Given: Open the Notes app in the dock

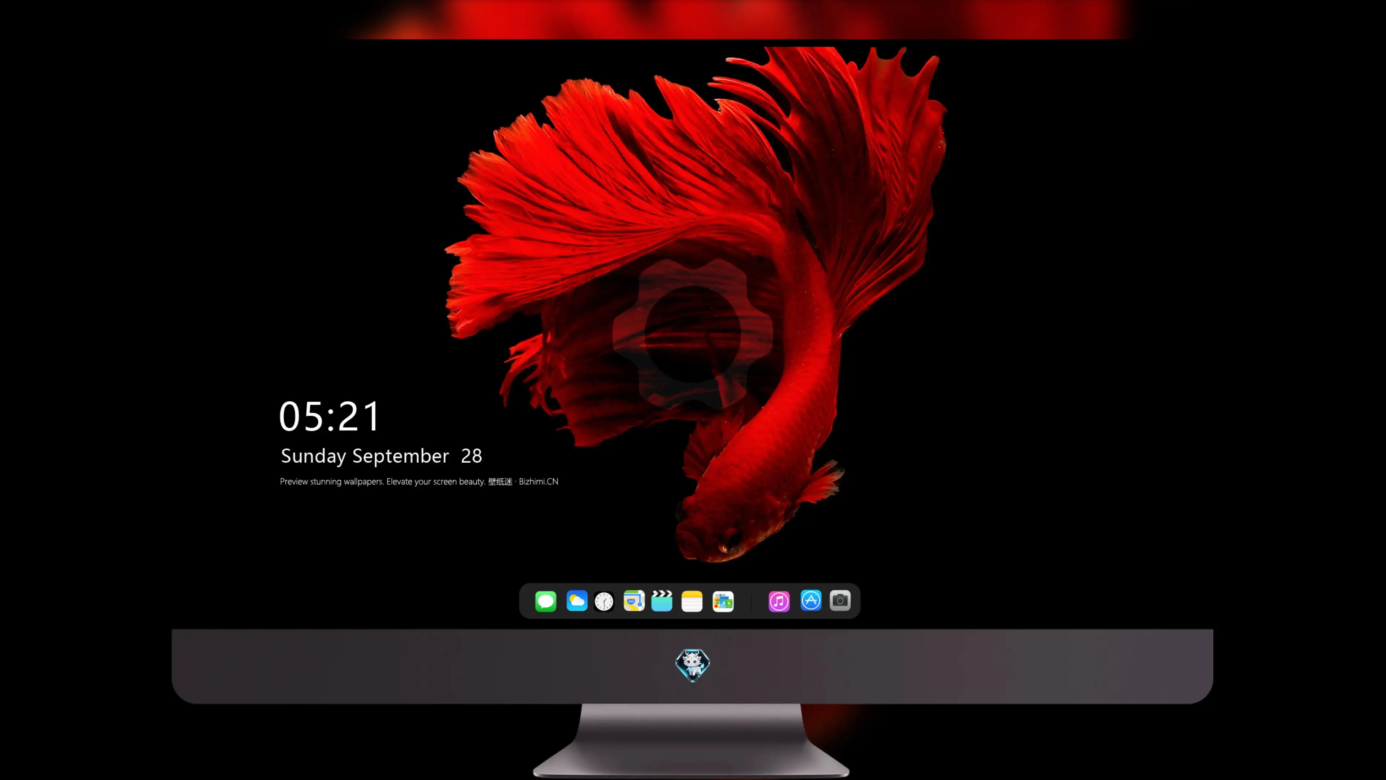Looking at the screenshot, I should point(692,601).
